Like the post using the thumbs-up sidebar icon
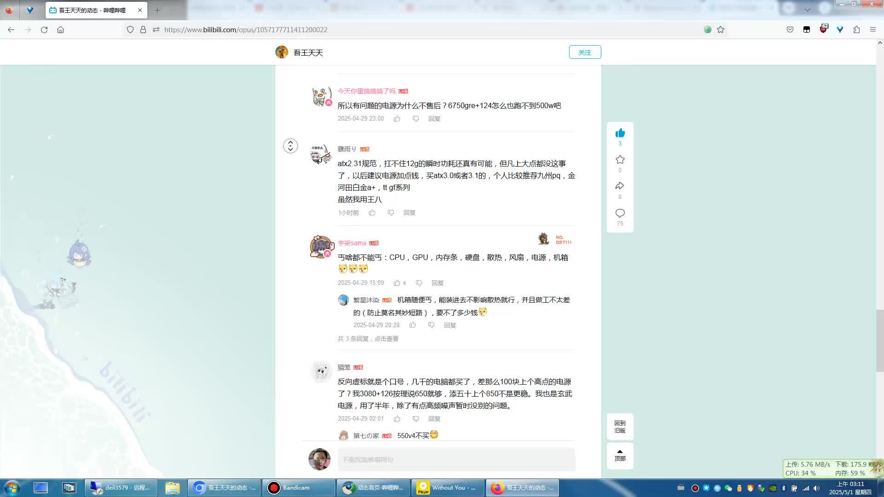The image size is (884, 497). (x=620, y=133)
